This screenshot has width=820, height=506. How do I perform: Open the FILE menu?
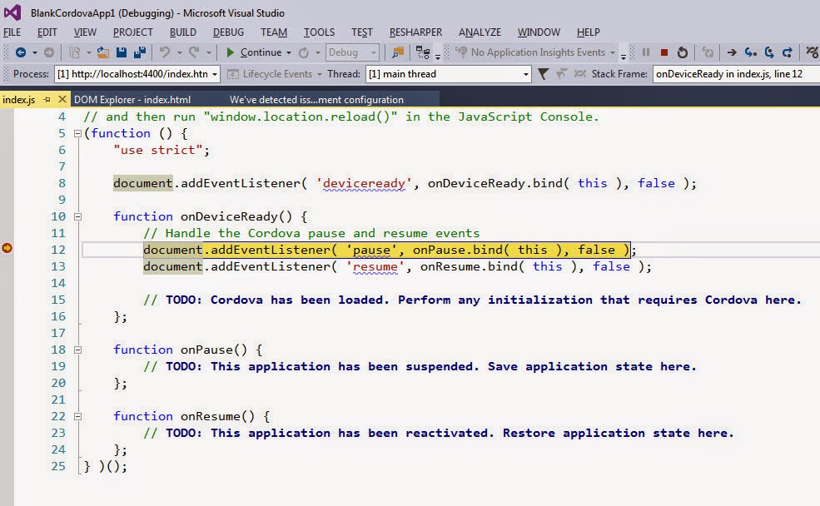[x=12, y=32]
